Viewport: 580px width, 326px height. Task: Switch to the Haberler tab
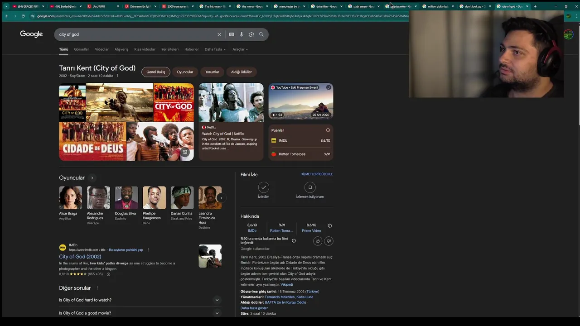192,49
